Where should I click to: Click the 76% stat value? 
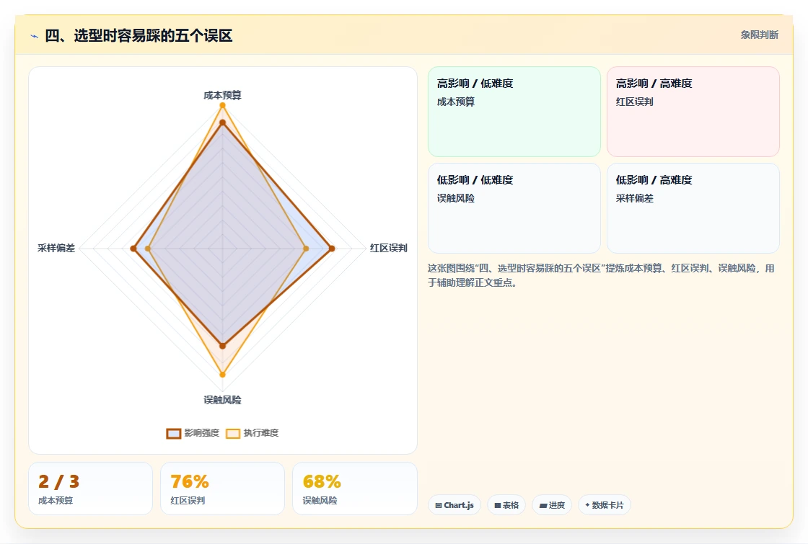[x=190, y=482]
